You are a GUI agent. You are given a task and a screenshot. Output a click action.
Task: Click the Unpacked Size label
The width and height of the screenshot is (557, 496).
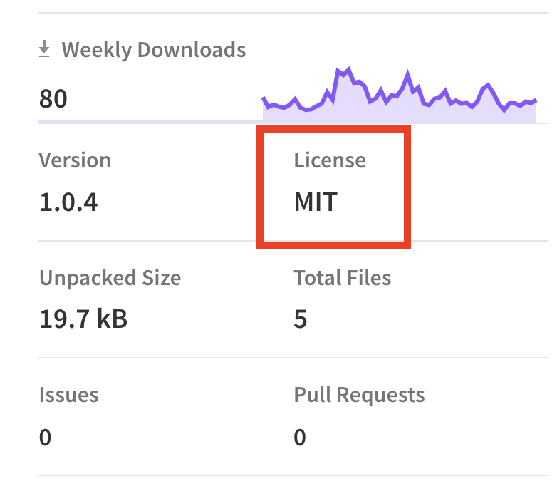coord(110,278)
